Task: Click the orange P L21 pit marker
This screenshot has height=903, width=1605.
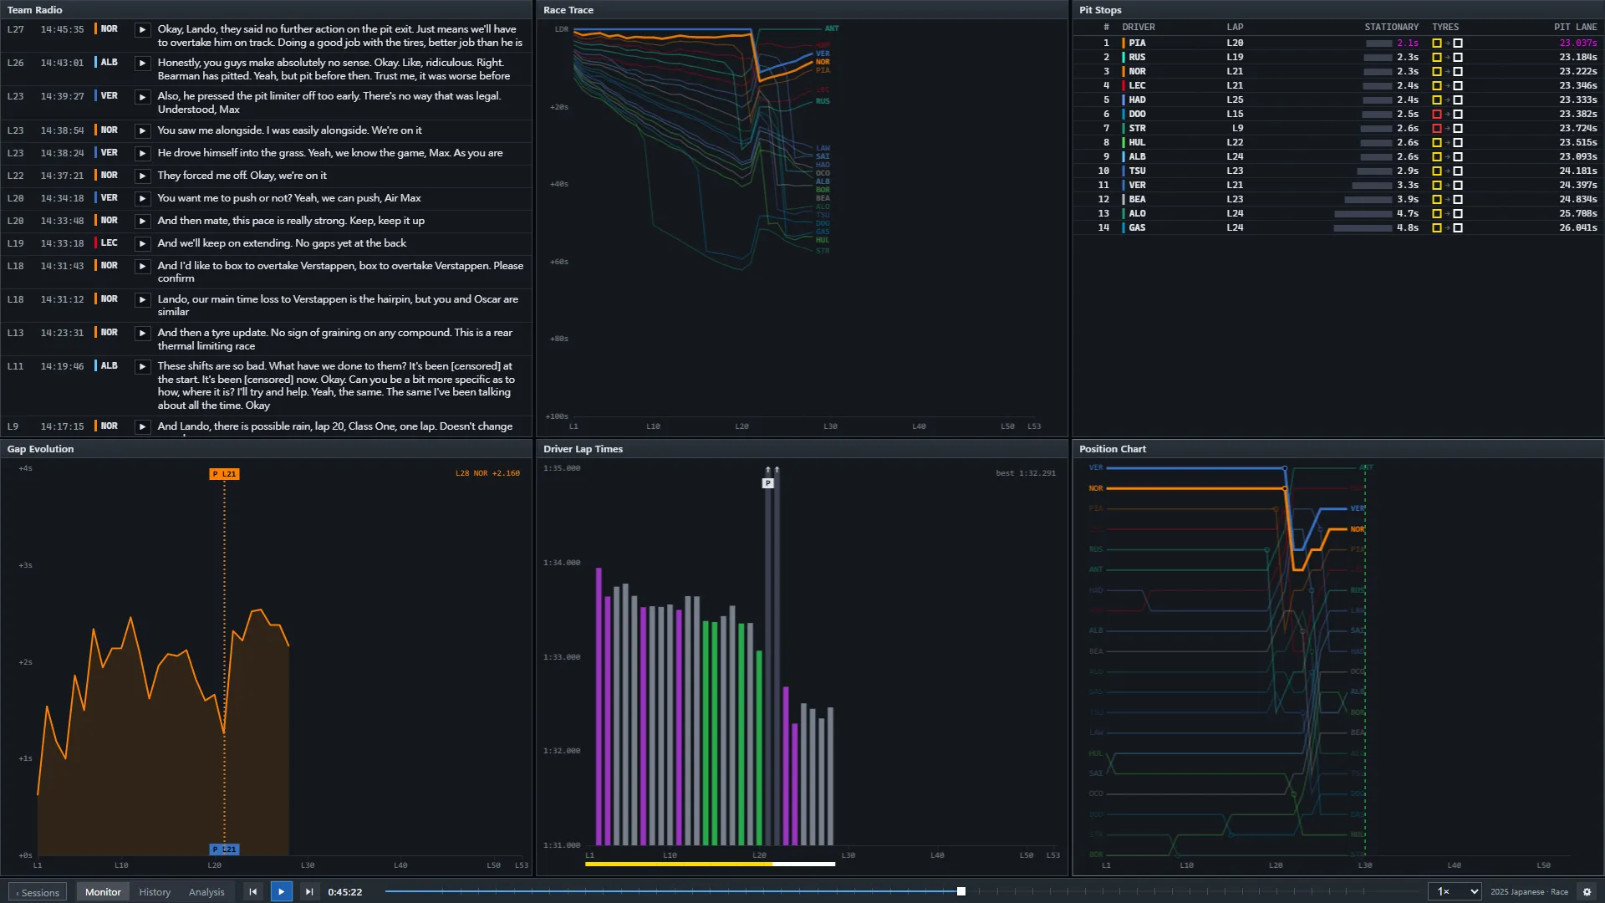Action: 224,474
